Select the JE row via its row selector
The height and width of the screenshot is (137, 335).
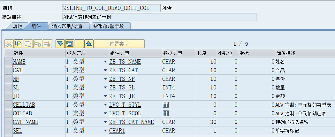[x=8, y=96]
